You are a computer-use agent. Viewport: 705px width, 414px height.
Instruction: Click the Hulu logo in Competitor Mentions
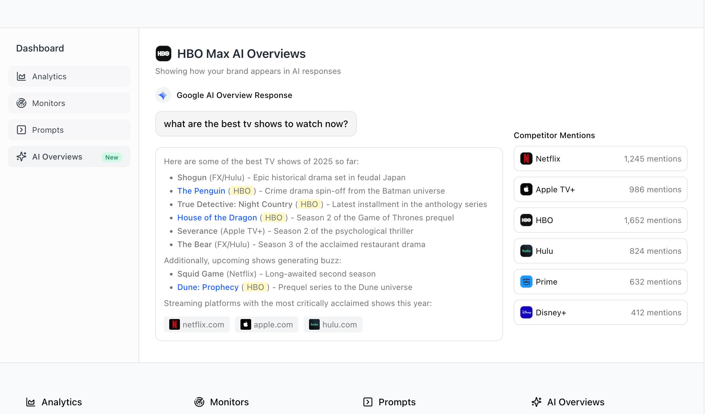click(526, 251)
